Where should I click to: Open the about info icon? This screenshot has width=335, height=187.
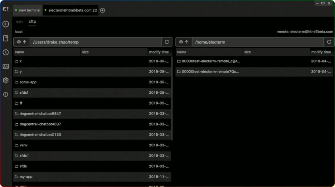6,94
